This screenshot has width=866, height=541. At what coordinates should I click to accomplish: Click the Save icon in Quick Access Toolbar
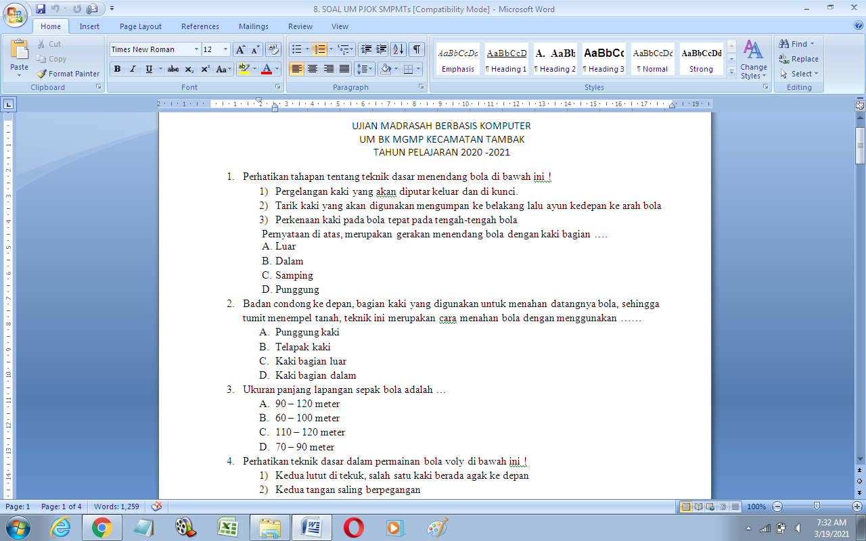[41, 9]
